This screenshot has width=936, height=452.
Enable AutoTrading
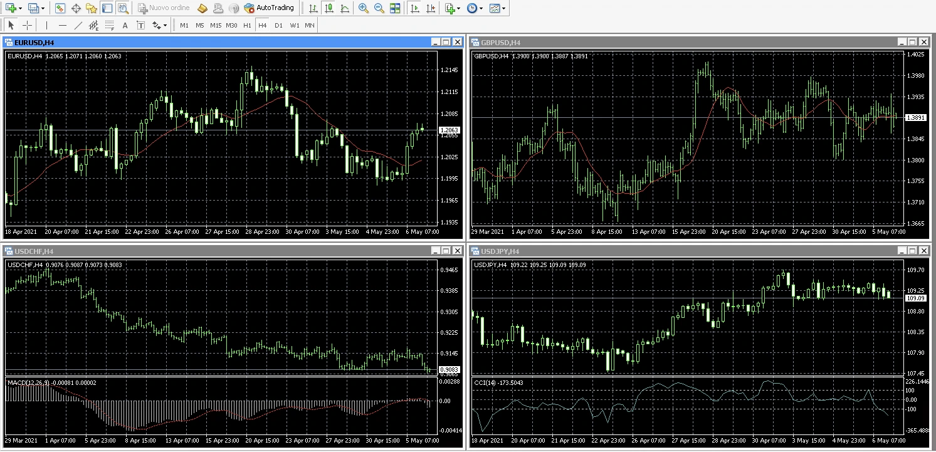[x=270, y=8]
